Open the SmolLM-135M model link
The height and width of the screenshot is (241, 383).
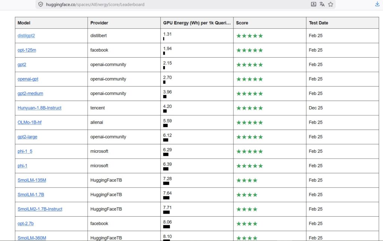[32, 180]
